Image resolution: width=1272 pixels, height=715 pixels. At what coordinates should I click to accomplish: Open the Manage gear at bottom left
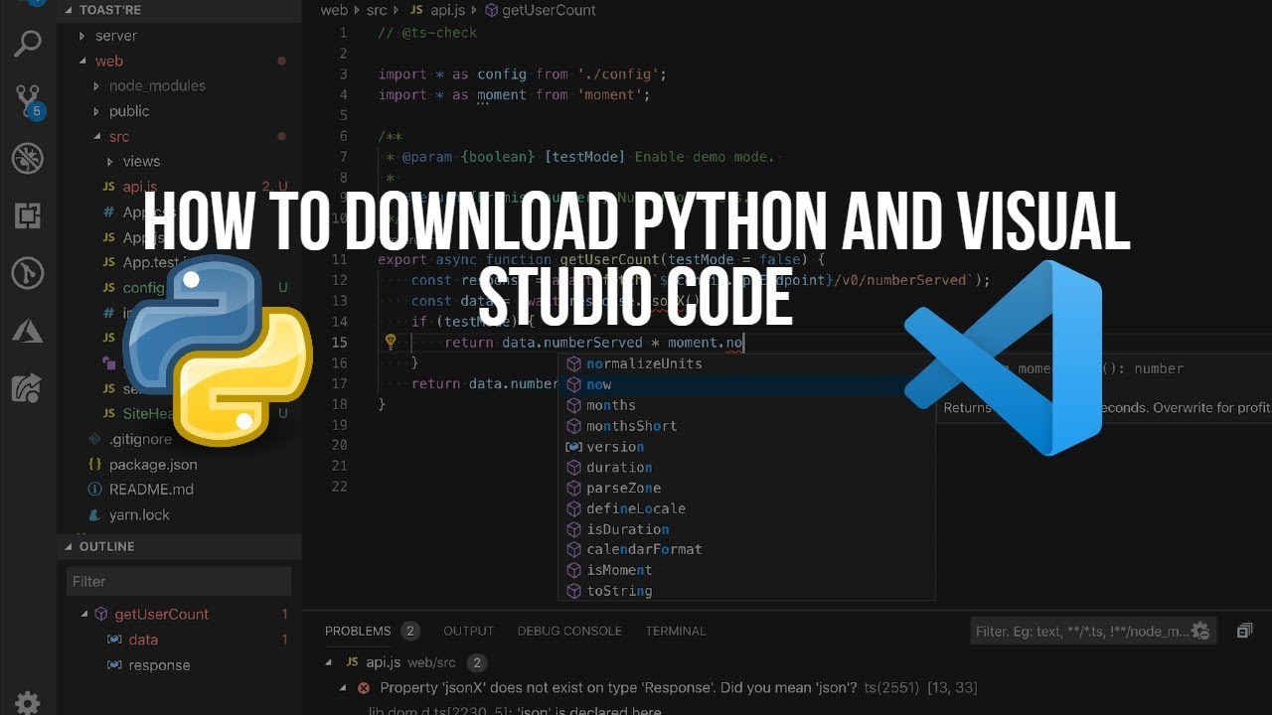pos(28,702)
